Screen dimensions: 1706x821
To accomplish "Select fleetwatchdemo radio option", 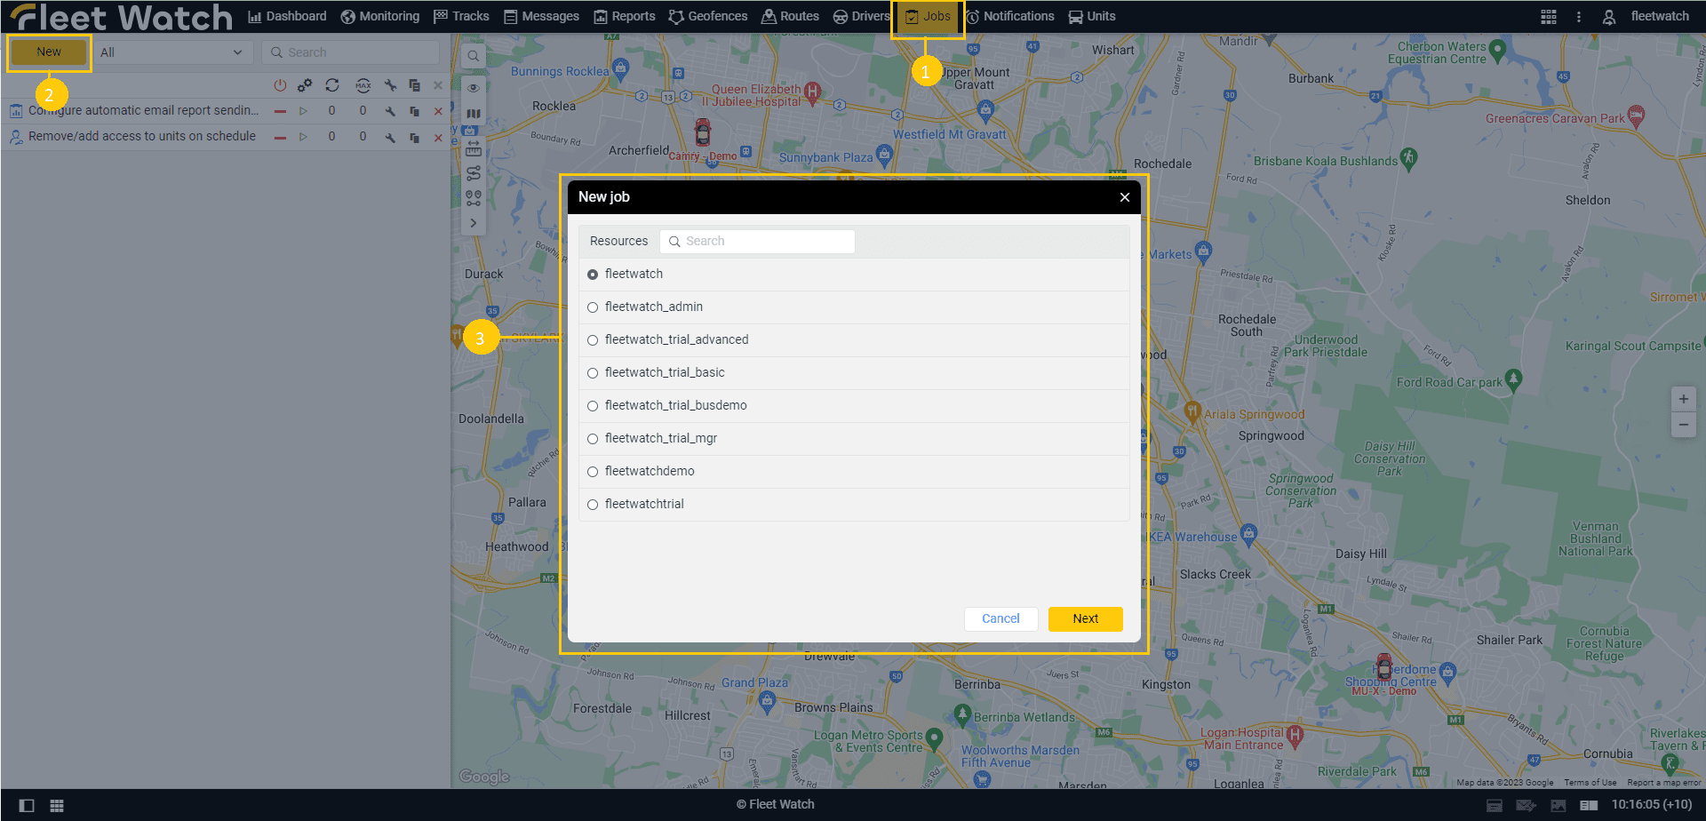I will 593,472.
